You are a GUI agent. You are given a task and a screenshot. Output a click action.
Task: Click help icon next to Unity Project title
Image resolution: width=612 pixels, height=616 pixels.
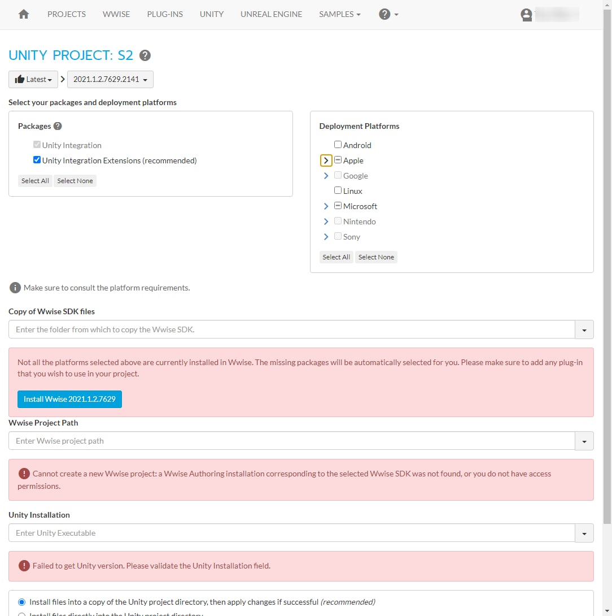(145, 55)
